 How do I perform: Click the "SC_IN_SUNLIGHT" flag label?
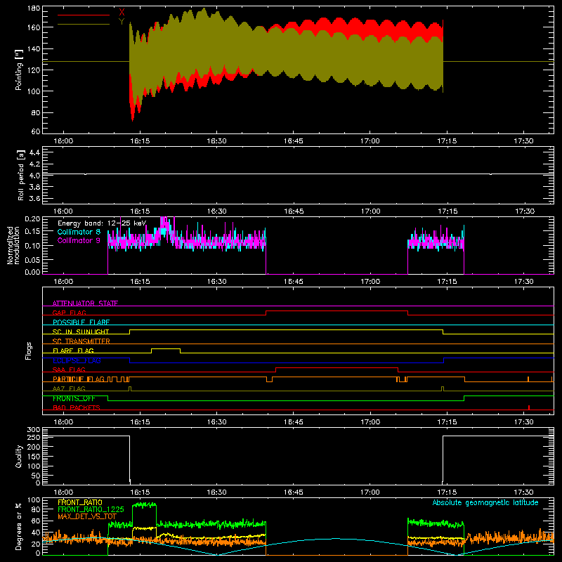[81, 332]
